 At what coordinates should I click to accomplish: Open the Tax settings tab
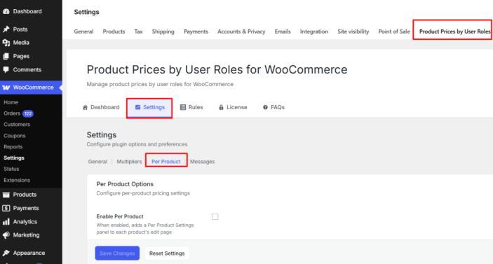tap(138, 32)
